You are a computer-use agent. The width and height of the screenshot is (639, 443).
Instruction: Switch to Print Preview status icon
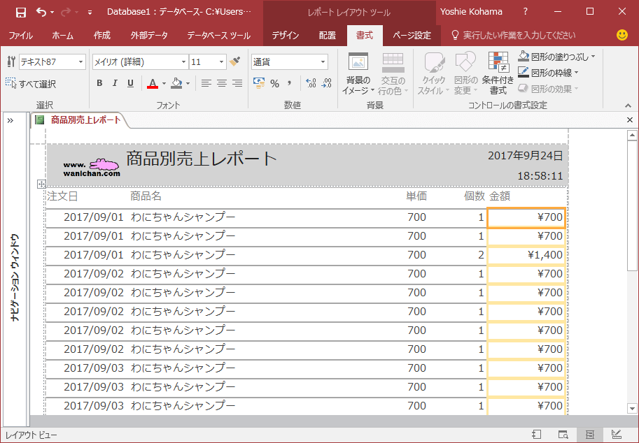(x=563, y=435)
